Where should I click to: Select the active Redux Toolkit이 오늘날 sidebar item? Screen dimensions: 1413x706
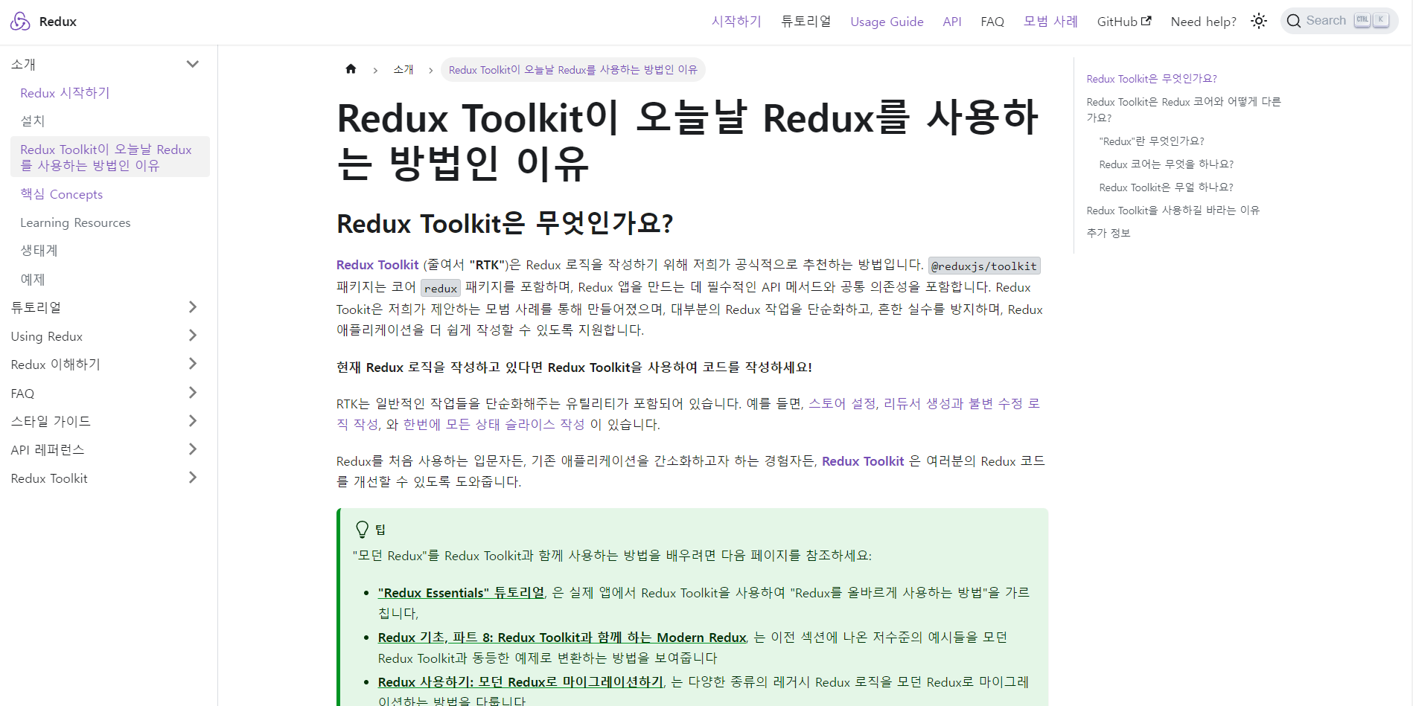tap(110, 157)
